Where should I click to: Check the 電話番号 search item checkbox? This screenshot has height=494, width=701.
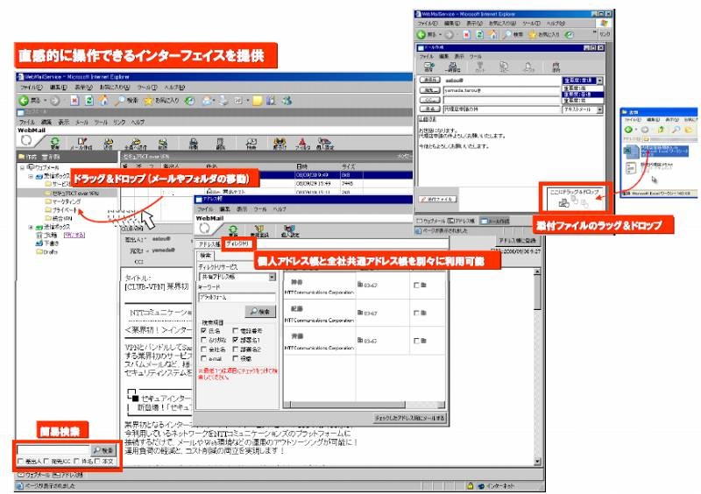pyautogui.click(x=235, y=331)
